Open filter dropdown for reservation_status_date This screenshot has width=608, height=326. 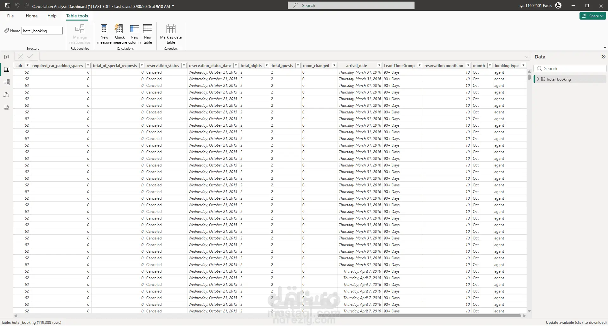click(236, 65)
